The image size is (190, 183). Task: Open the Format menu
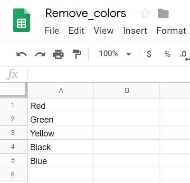171,30
